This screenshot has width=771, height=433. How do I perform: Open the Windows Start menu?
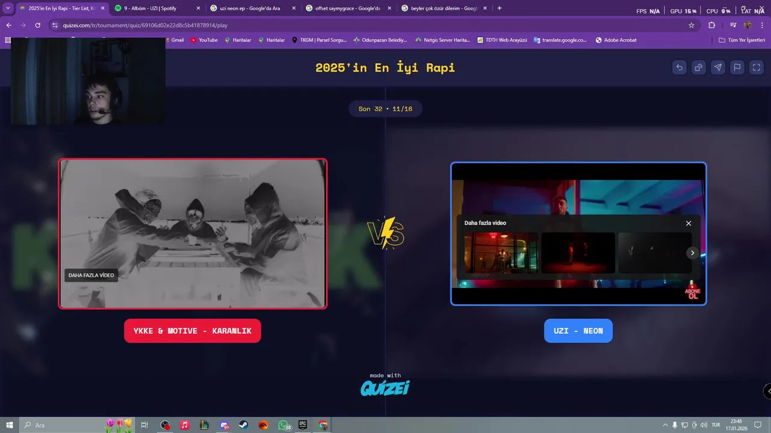point(9,425)
